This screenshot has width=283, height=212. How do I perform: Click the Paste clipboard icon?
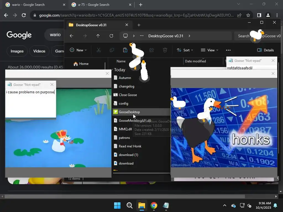click(x=125, y=50)
